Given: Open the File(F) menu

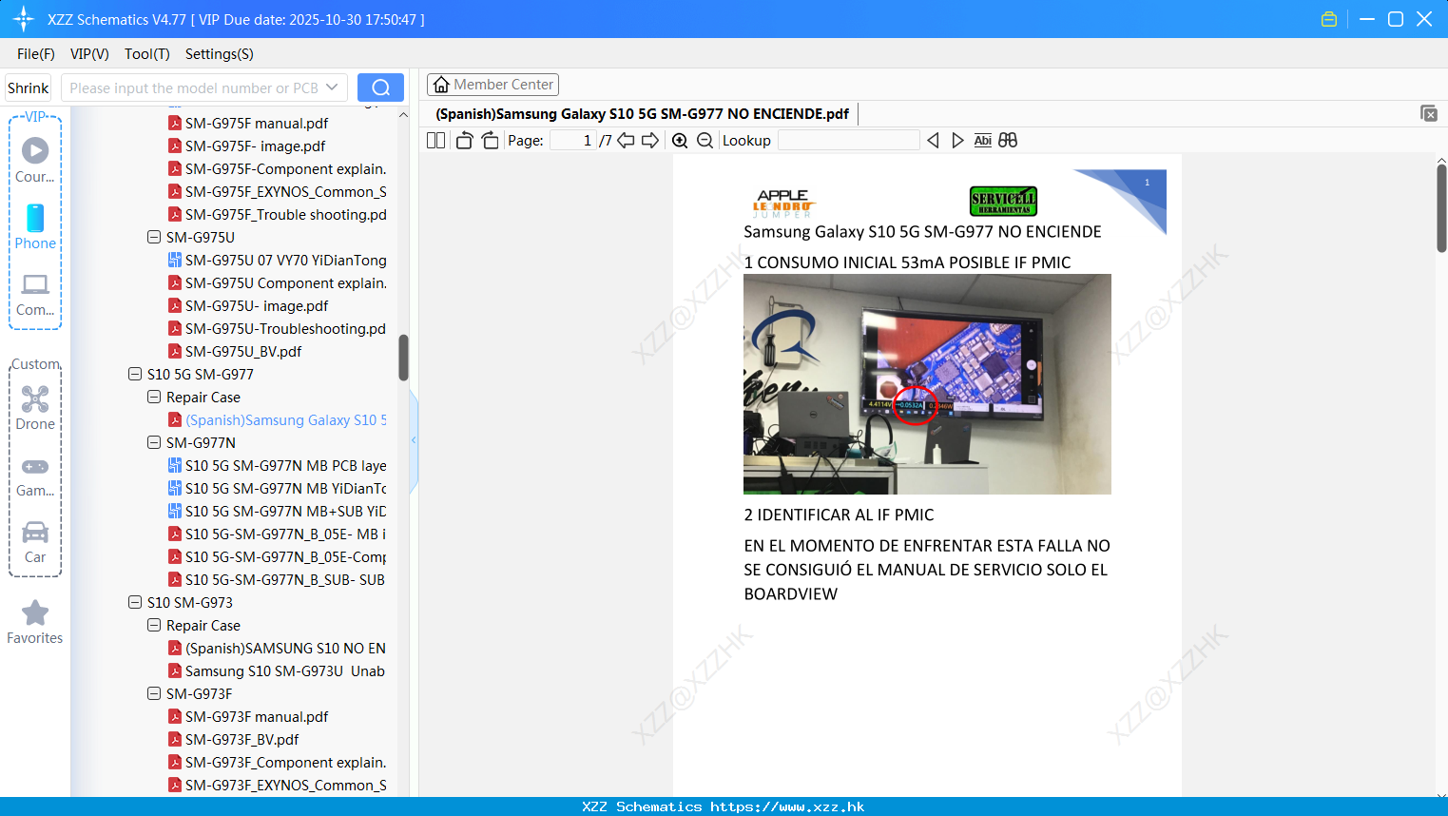Looking at the screenshot, I should coord(36,54).
